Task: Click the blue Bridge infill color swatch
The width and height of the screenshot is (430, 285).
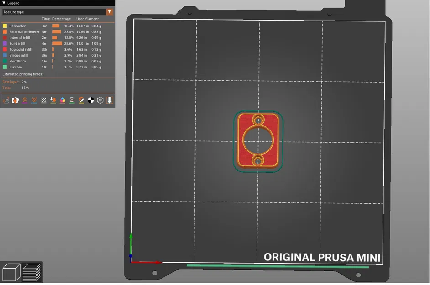Action: coord(5,55)
